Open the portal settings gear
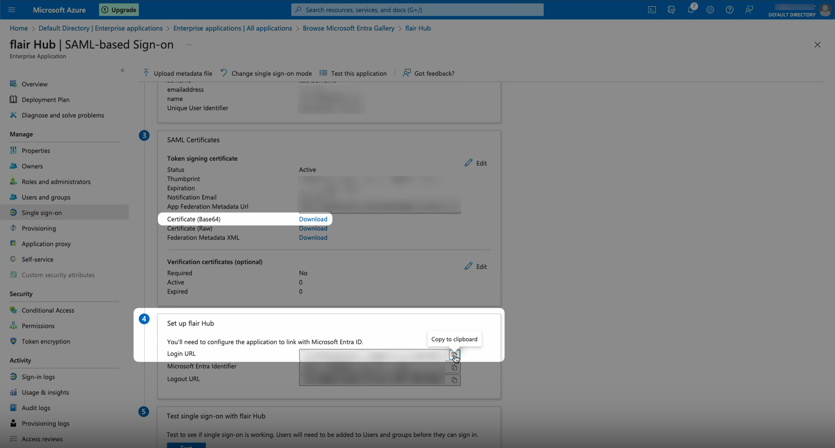 click(710, 10)
